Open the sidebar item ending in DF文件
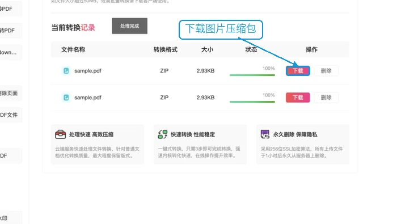Viewport: 397px width, 224px height. (11, 115)
